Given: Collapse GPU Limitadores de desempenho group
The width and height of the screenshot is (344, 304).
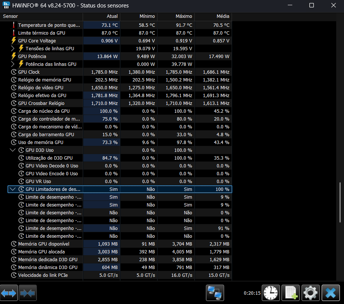Looking at the screenshot, I should 13,189.
